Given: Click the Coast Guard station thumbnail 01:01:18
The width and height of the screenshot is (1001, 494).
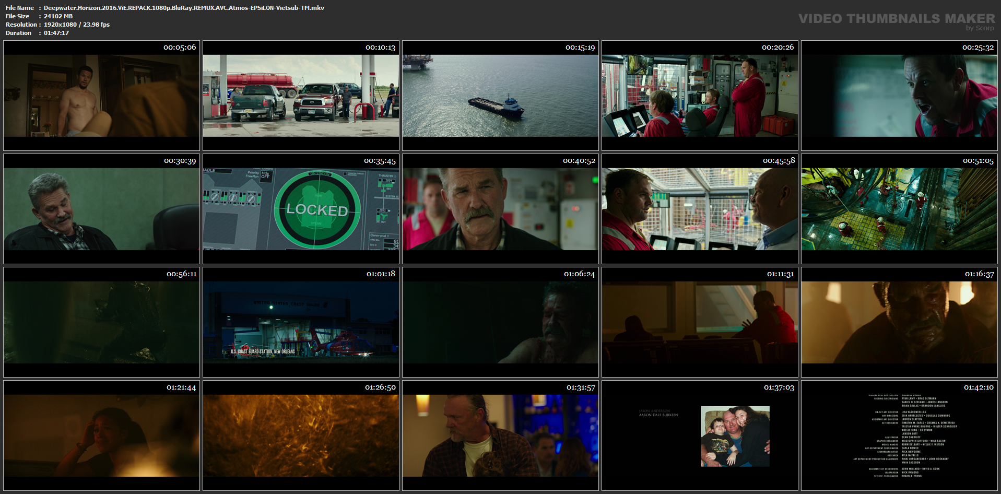Looking at the screenshot, I should point(301,322).
